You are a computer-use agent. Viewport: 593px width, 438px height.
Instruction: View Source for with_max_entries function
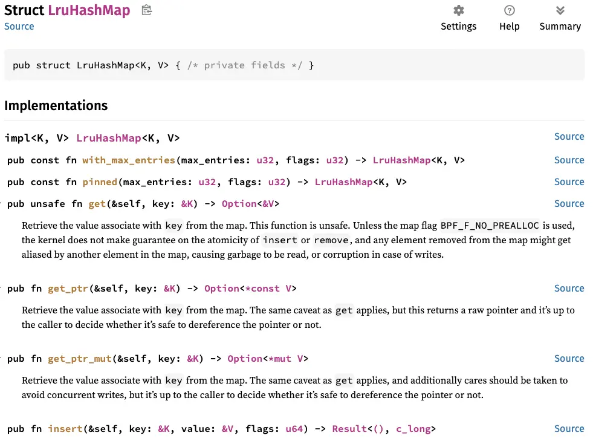pos(569,160)
